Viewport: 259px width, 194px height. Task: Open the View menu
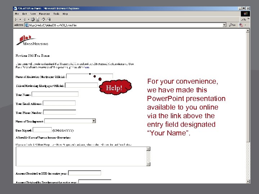[33, 14]
